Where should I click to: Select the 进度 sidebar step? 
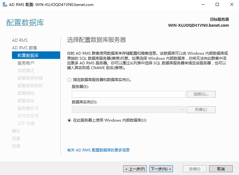pos(16,139)
